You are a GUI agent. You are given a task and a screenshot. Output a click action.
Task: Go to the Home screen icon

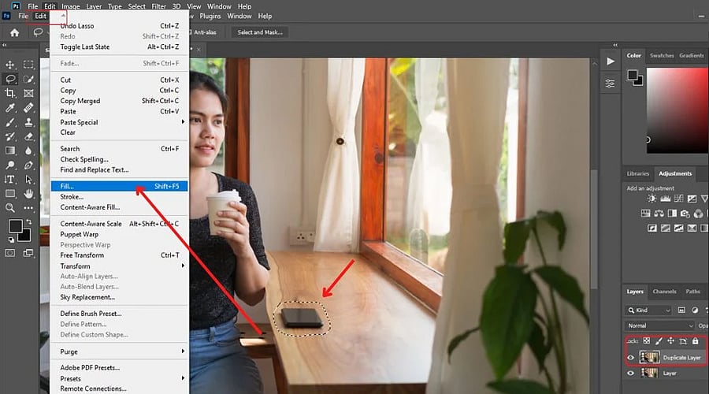[x=14, y=32]
